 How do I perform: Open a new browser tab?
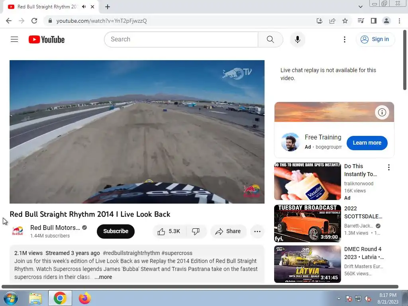coord(108,7)
